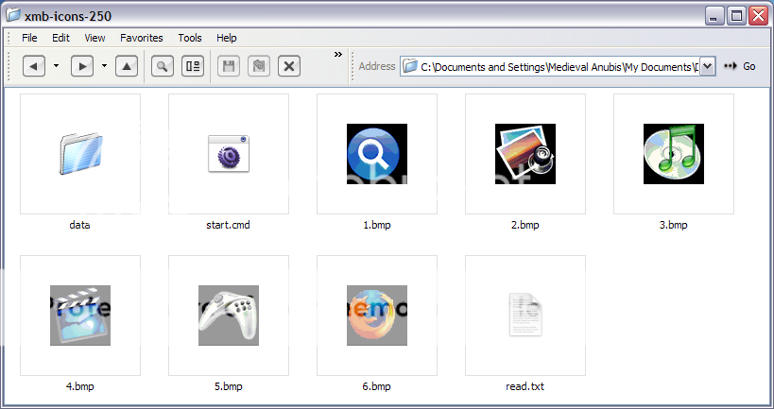Open the Favorites menu
The image size is (774, 409).
click(141, 38)
